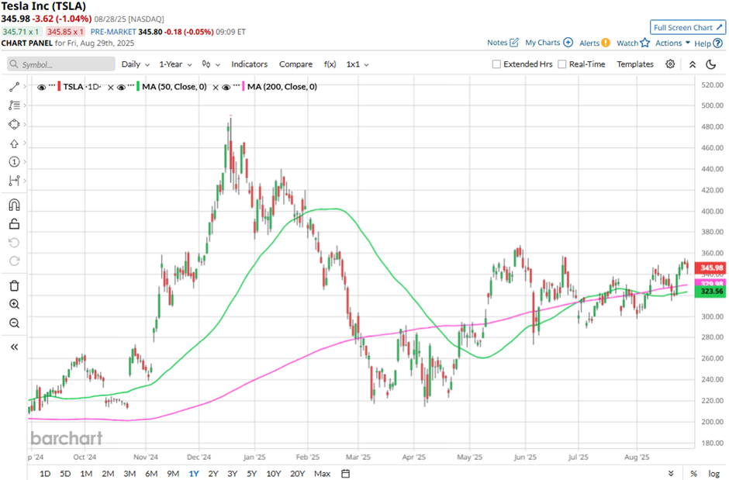
Task: Toggle the drawing lock icon
Action: coord(14,224)
